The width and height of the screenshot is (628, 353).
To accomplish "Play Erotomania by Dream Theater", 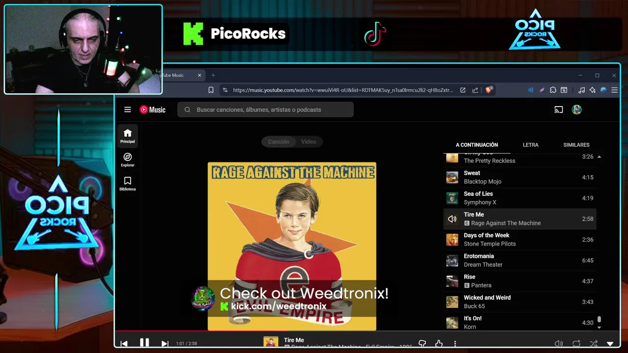I will coord(520,260).
